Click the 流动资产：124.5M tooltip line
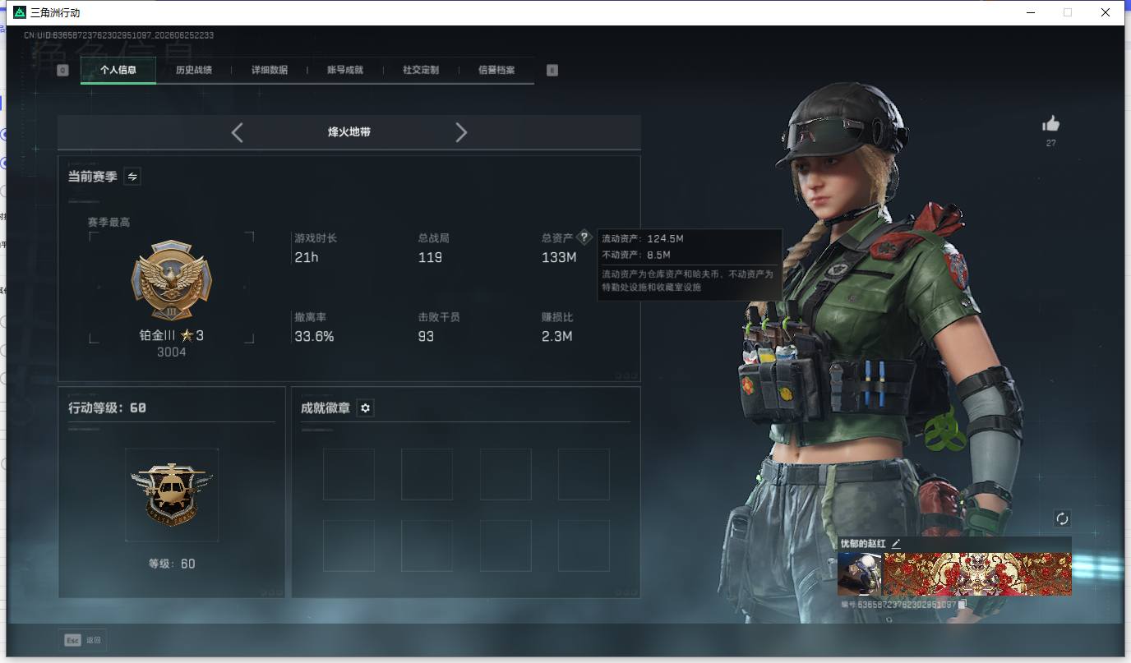Viewport: 1131px width, 663px height. (x=643, y=239)
